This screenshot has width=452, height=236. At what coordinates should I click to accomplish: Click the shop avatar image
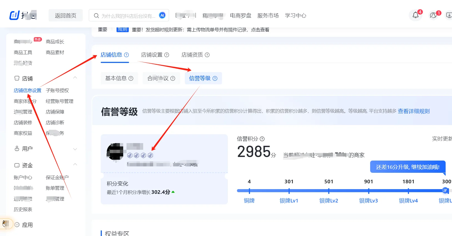point(115,151)
